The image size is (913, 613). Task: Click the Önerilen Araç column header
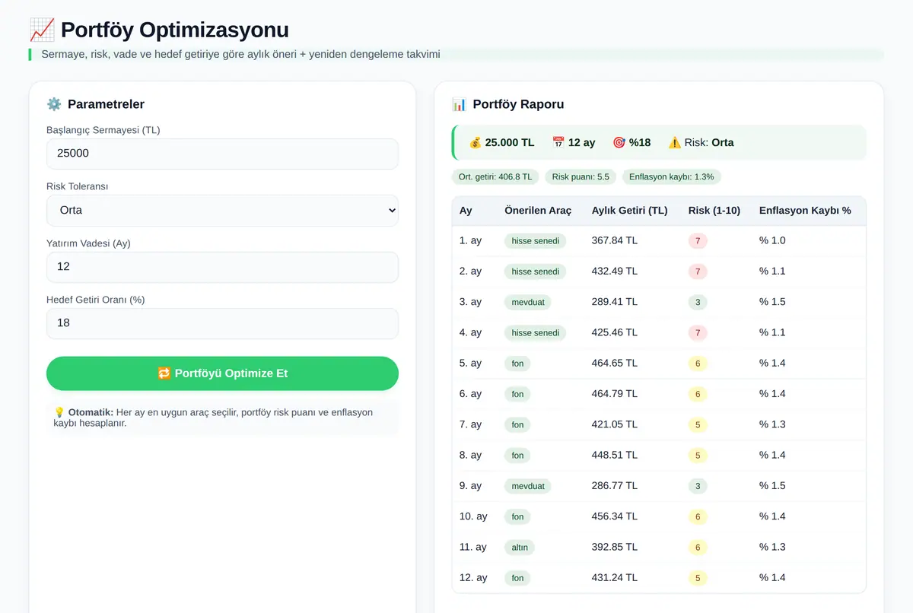[538, 211]
